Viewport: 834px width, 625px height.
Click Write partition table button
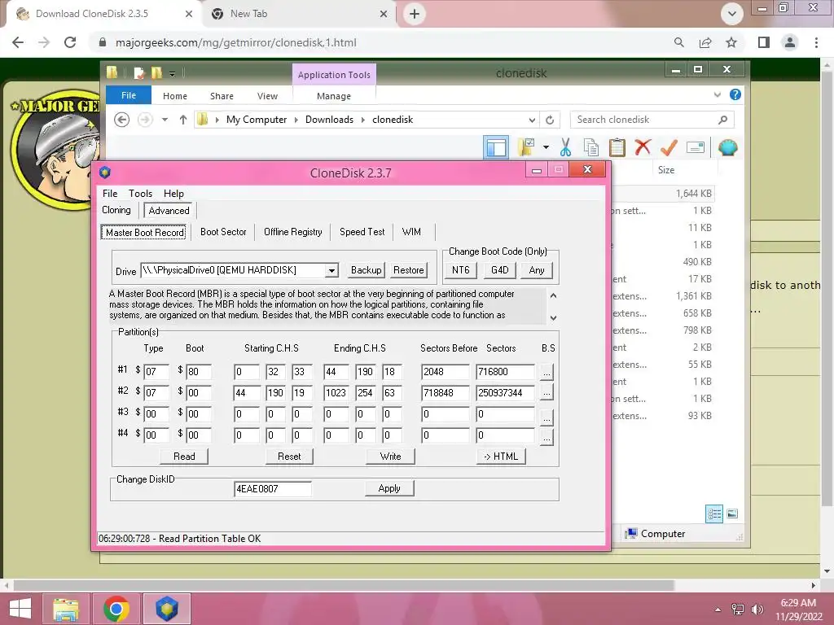(x=390, y=457)
